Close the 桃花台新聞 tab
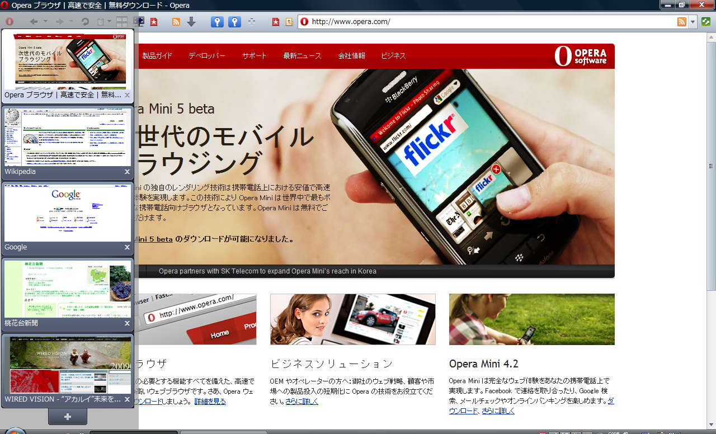 [127, 323]
